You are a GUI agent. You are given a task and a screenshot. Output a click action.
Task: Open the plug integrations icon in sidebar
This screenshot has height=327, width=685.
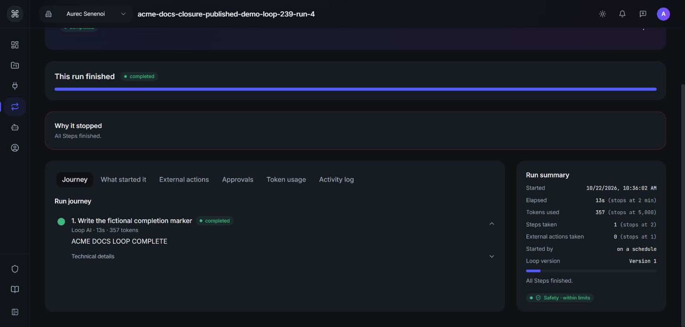15,86
